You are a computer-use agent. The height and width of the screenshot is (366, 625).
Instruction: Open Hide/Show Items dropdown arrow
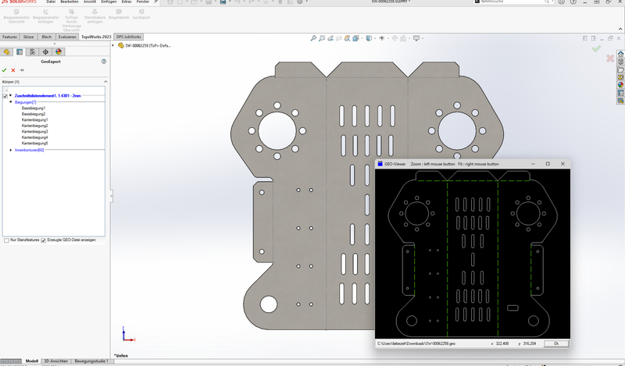[387, 38]
